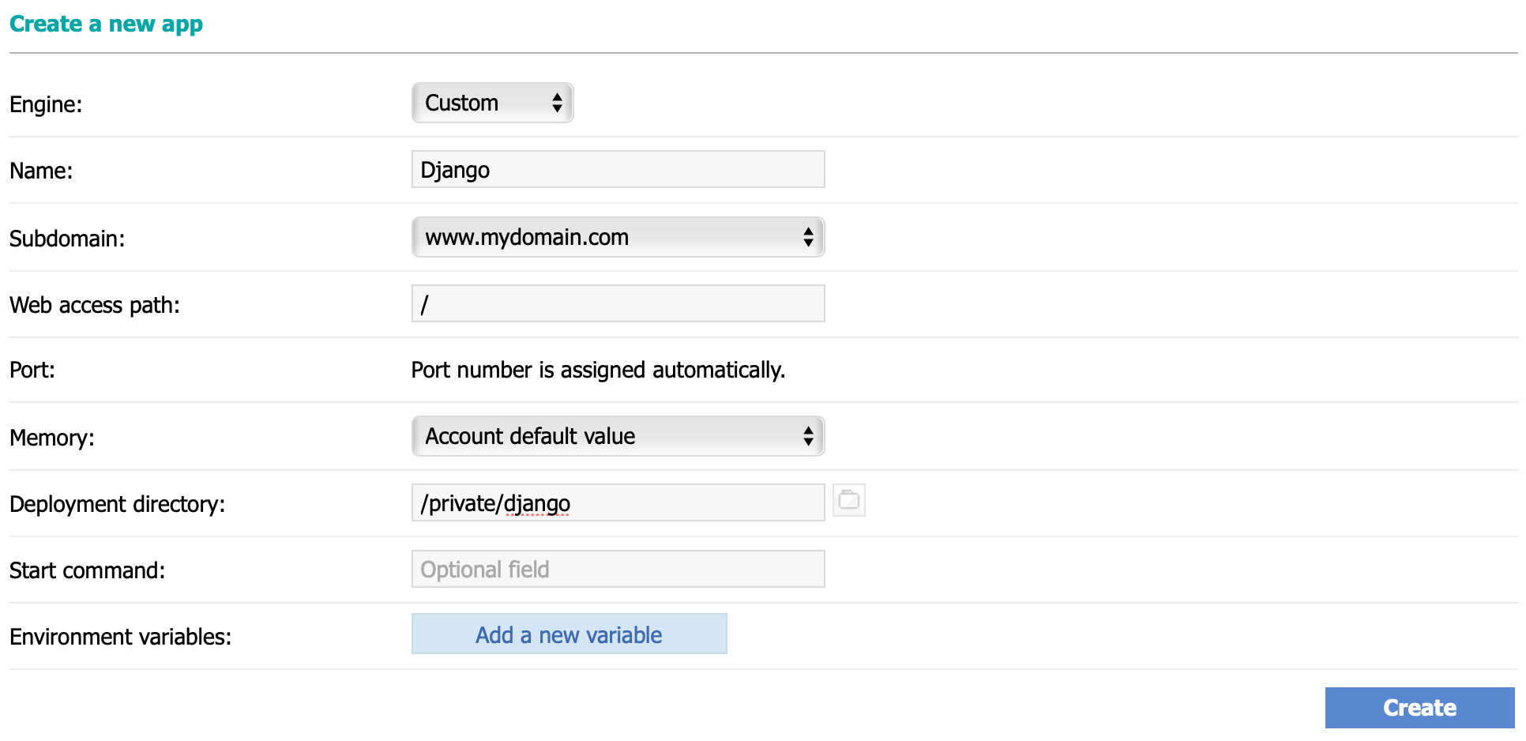The image size is (1526, 741).
Task: Open the Memory dropdown with Account default value
Action: (618, 436)
